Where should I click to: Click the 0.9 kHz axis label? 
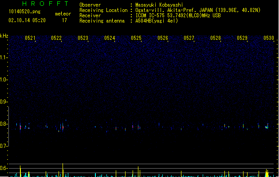(4, 102)
